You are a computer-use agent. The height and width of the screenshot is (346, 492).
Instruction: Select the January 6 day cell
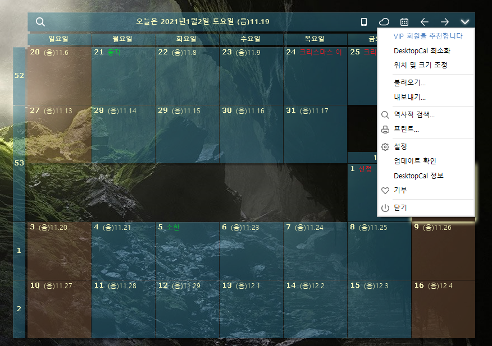tap(251, 251)
